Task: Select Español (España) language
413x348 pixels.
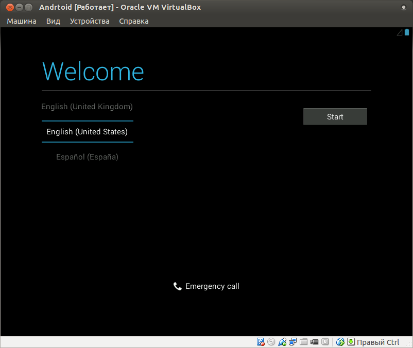Action: [x=87, y=156]
